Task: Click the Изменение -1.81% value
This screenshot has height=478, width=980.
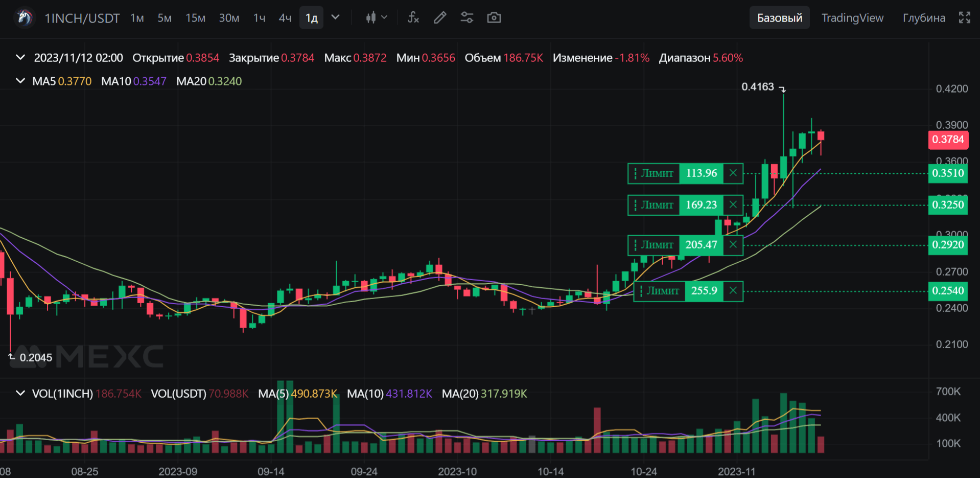Action: click(601, 58)
